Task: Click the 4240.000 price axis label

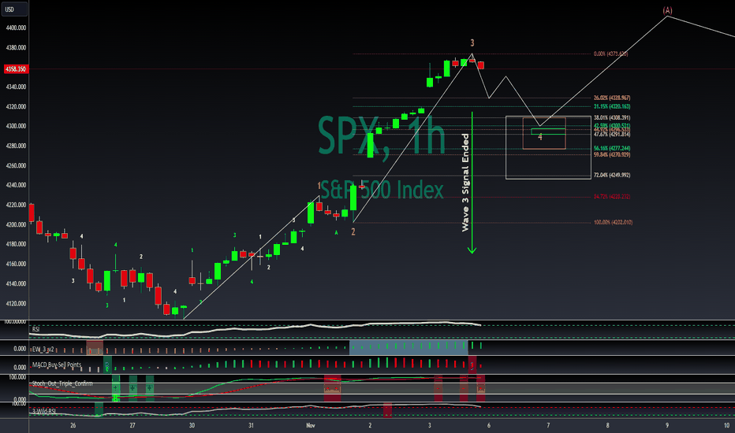Action: pyautogui.click(x=16, y=185)
